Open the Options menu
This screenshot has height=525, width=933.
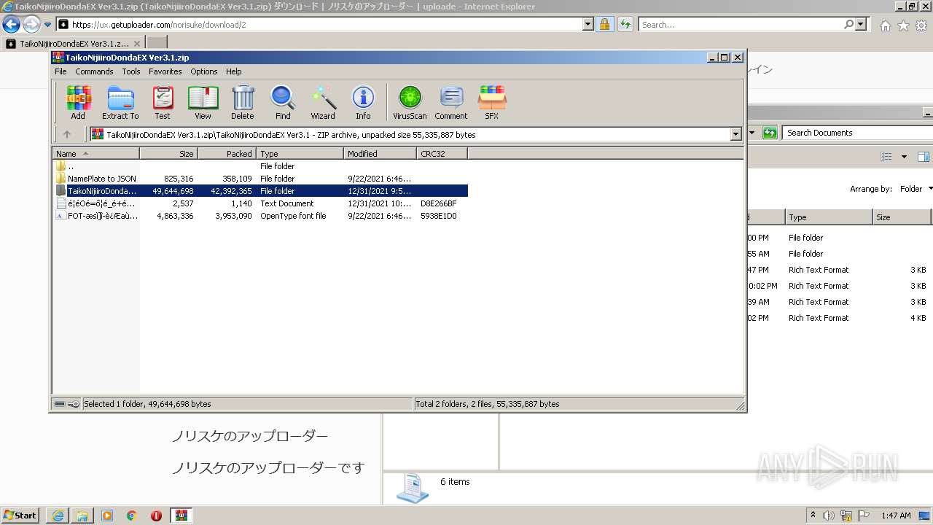tap(204, 71)
